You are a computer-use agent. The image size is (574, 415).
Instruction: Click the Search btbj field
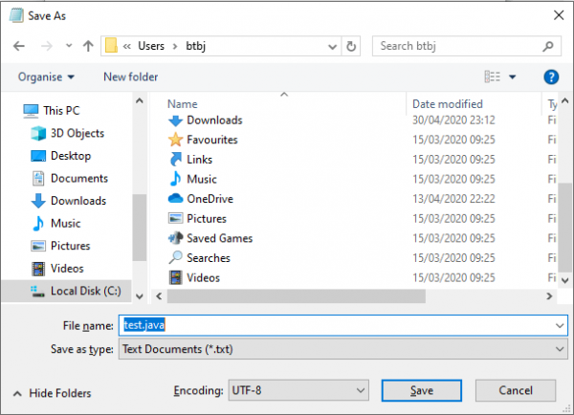click(467, 46)
